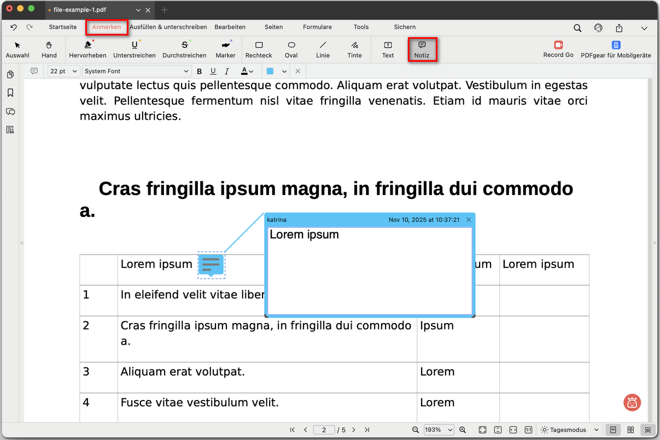Switch to single page view mode
The image size is (660, 440).
click(614, 430)
